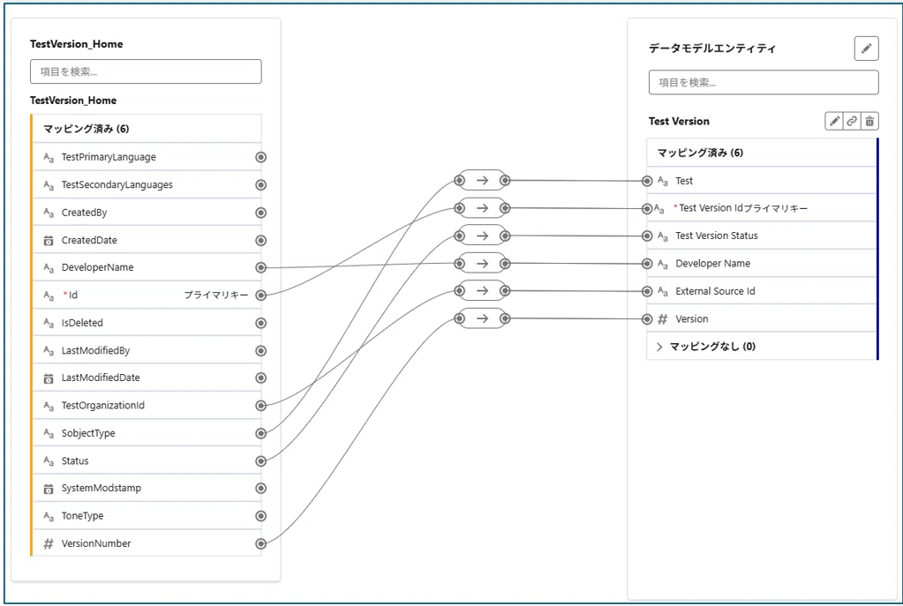Collapse the Test Version マッピング済み (6) header
This screenshot has width=903, height=606.
[762, 153]
